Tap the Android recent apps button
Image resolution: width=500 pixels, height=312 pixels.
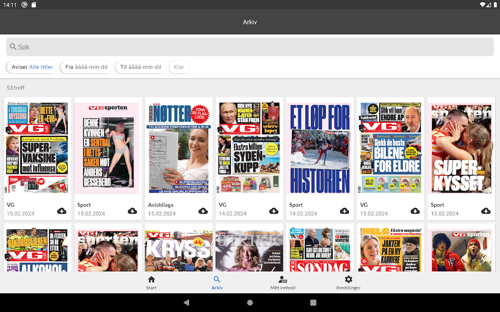click(313, 303)
